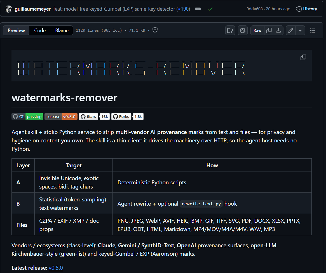Open the edit options dropdown arrow
Screen dimensions: 326x273
click(300, 30)
